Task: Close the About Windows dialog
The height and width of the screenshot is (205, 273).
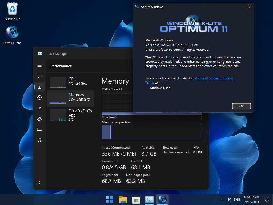Action: tap(250, 7)
